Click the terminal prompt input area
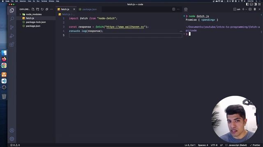263x147 pixels. pos(190,34)
